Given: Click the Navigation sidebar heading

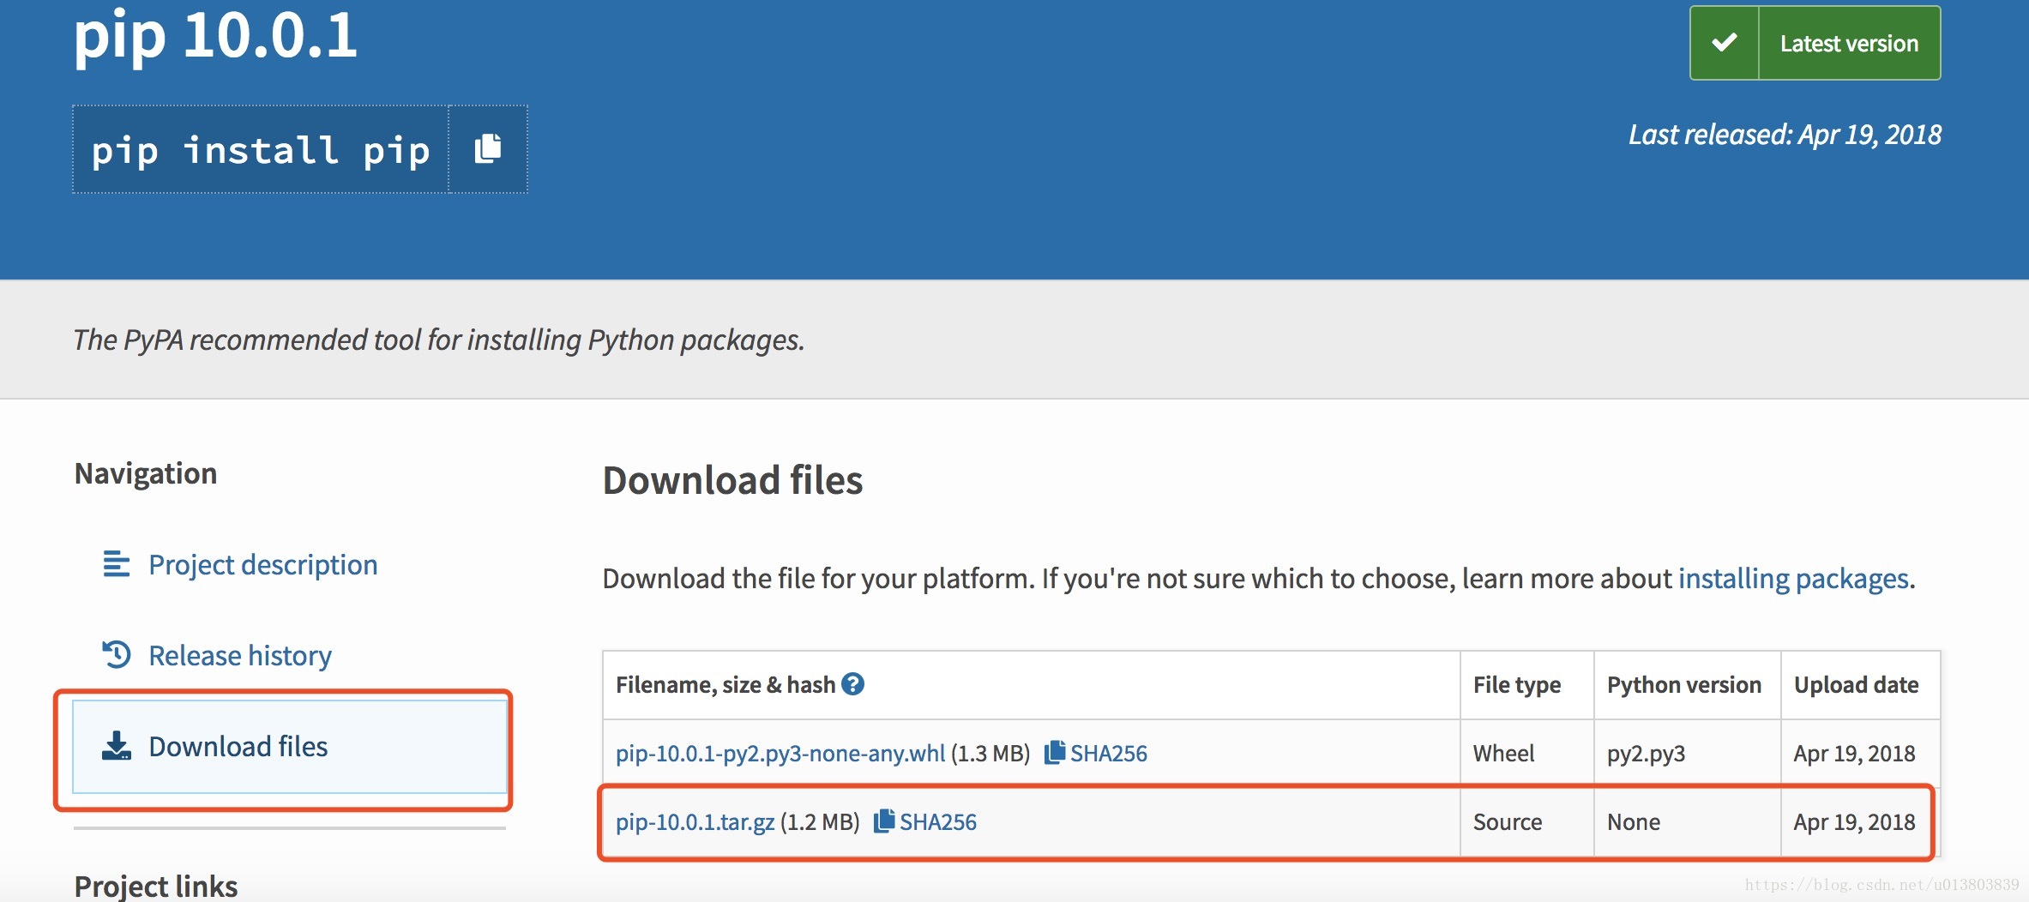Looking at the screenshot, I should pyautogui.click(x=146, y=473).
